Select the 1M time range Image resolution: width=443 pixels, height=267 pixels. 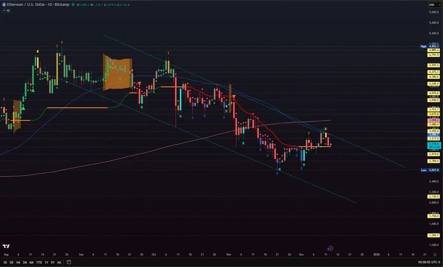18,262
